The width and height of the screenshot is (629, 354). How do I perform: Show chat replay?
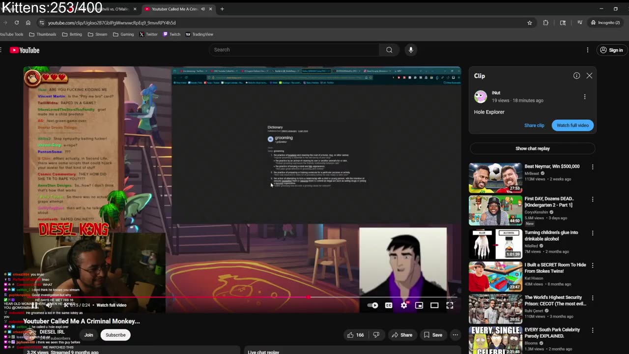[x=532, y=148]
